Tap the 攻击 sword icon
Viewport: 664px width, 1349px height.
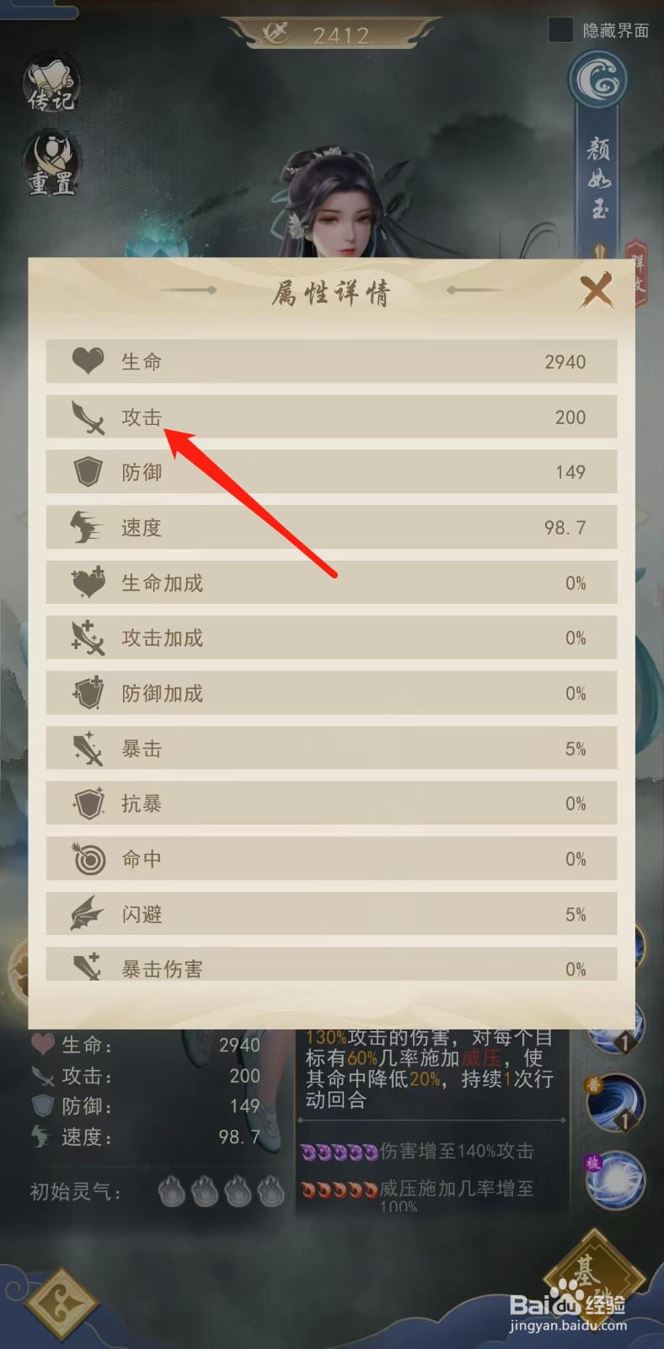click(88, 417)
